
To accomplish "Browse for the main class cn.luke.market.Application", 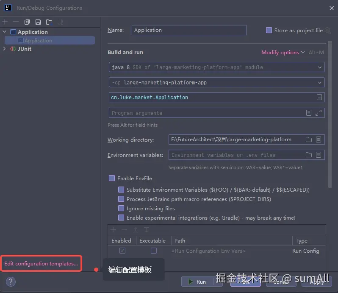I will (x=319, y=97).
